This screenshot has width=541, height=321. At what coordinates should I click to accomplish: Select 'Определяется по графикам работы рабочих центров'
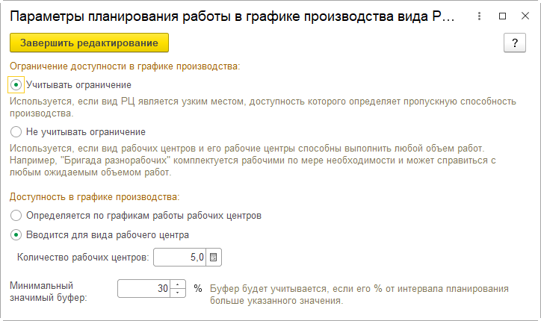tap(17, 216)
